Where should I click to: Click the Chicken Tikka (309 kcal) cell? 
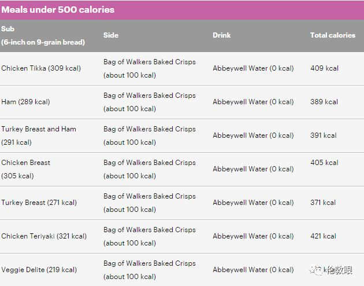pyautogui.click(x=41, y=68)
